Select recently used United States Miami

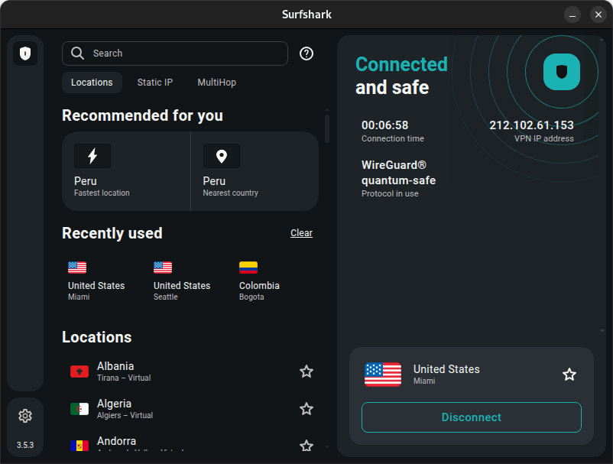pyautogui.click(x=96, y=281)
